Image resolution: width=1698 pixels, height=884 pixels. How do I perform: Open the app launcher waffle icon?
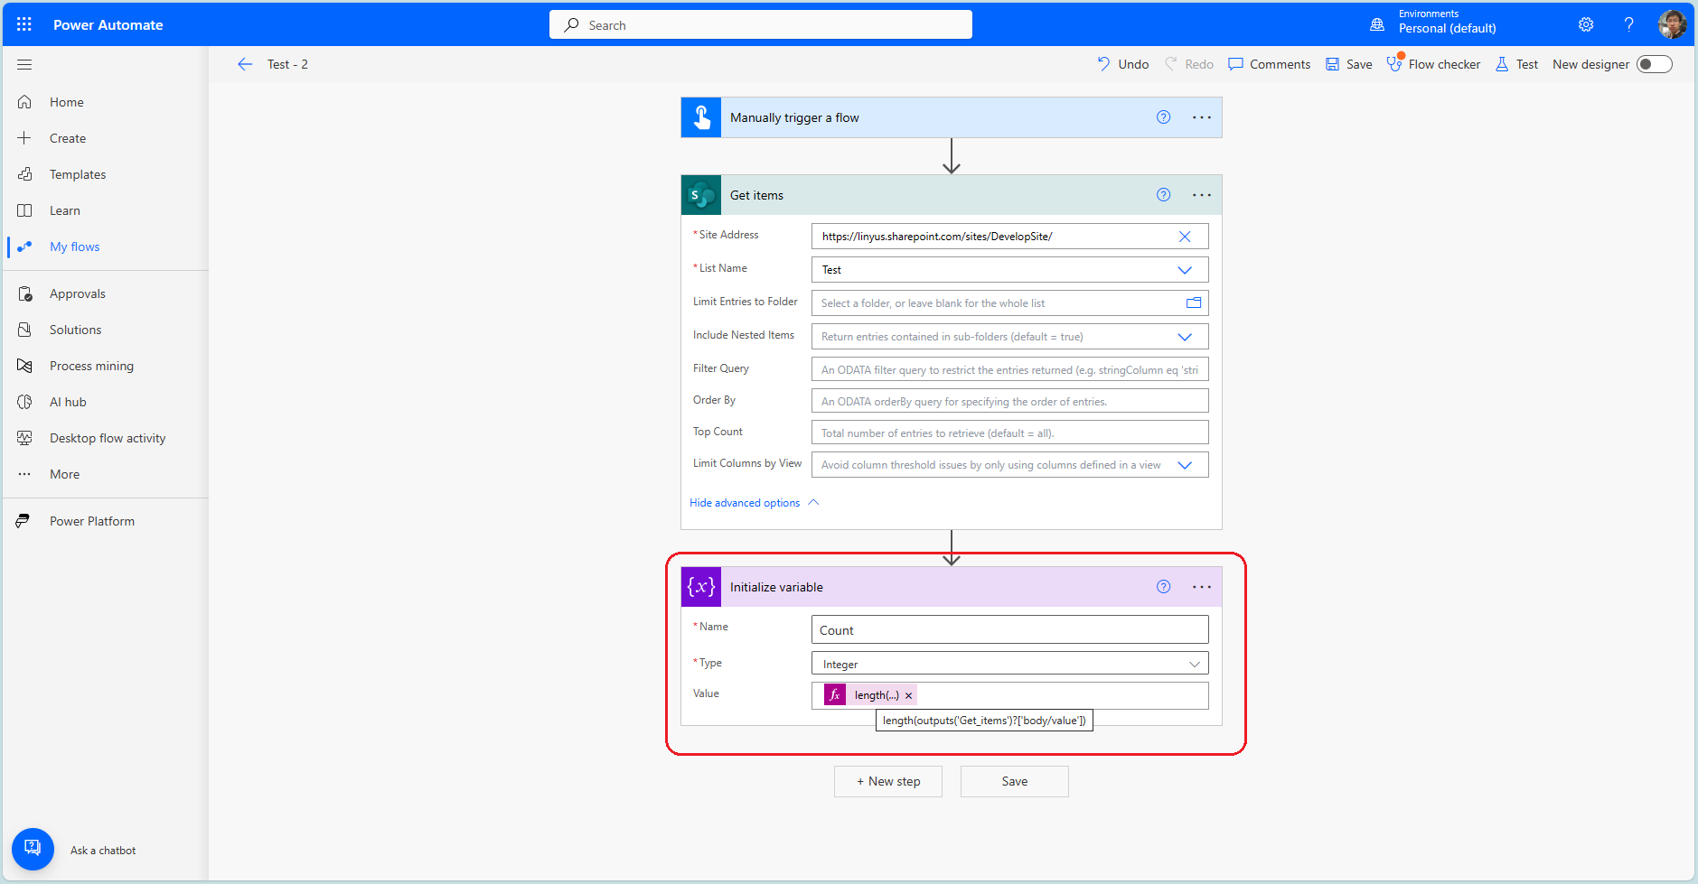pos(24,24)
